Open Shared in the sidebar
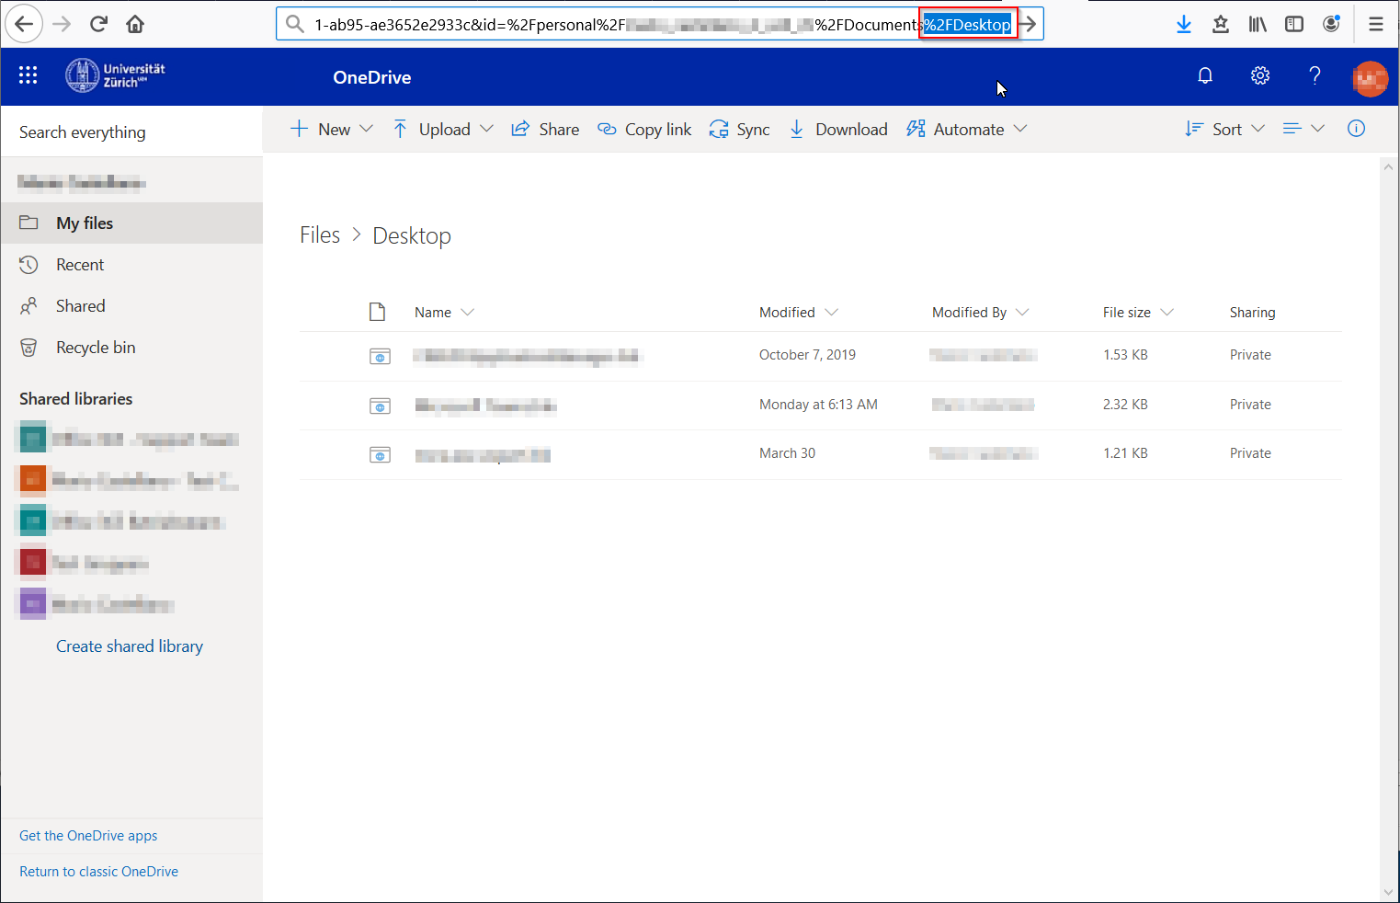Viewport: 1400px width, 903px height. click(x=131, y=306)
